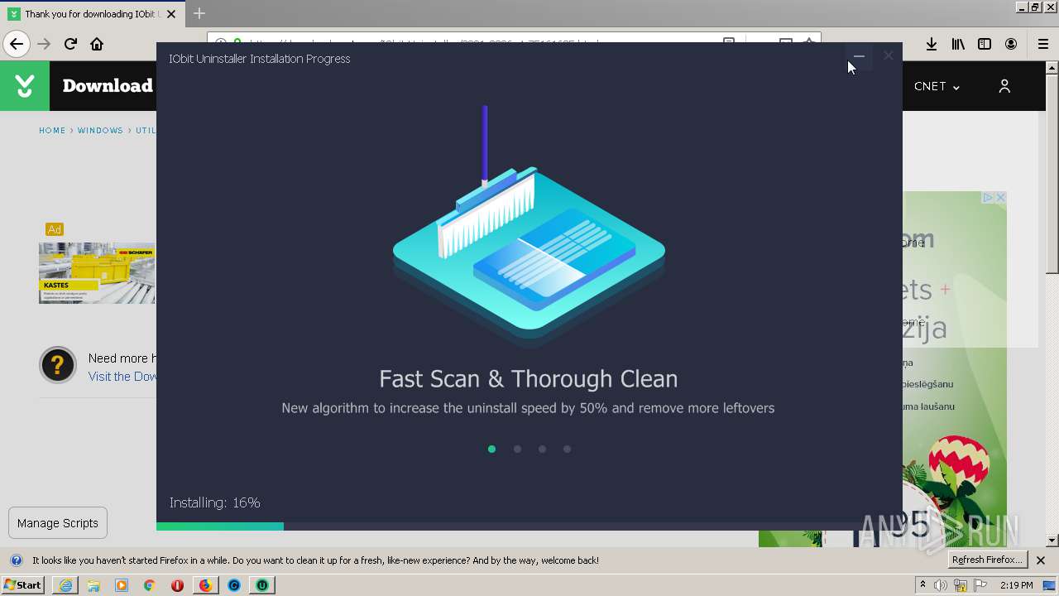The image size is (1059, 596).
Task: Launch Google Chrome from the taskbar
Action: click(x=150, y=585)
